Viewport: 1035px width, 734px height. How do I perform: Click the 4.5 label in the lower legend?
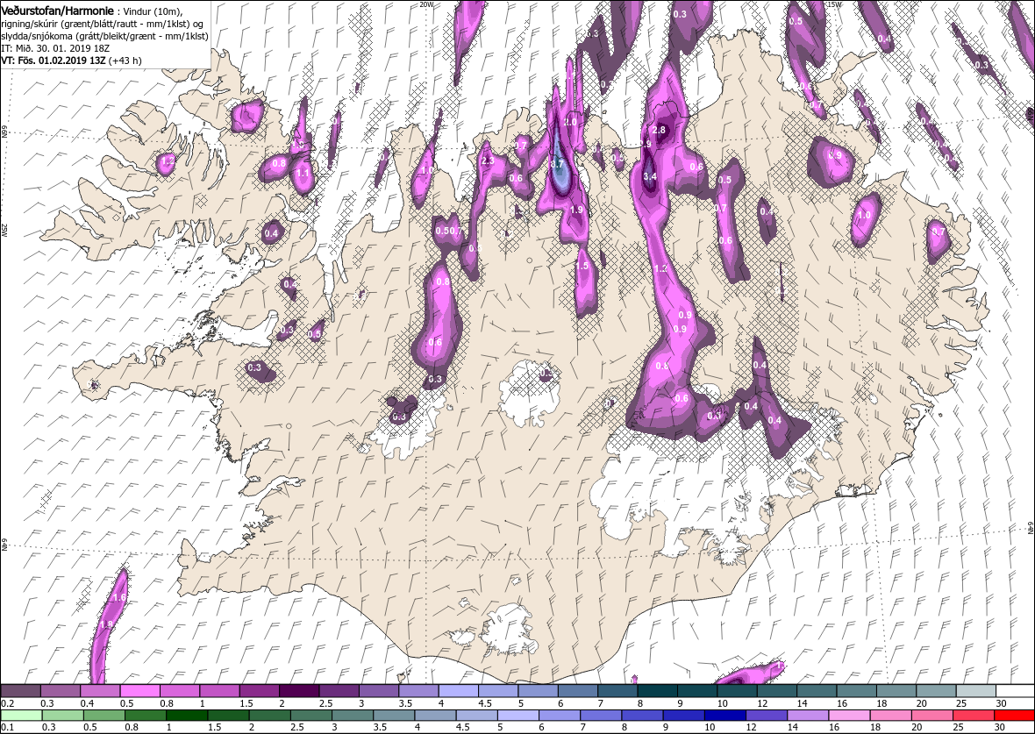(x=463, y=727)
